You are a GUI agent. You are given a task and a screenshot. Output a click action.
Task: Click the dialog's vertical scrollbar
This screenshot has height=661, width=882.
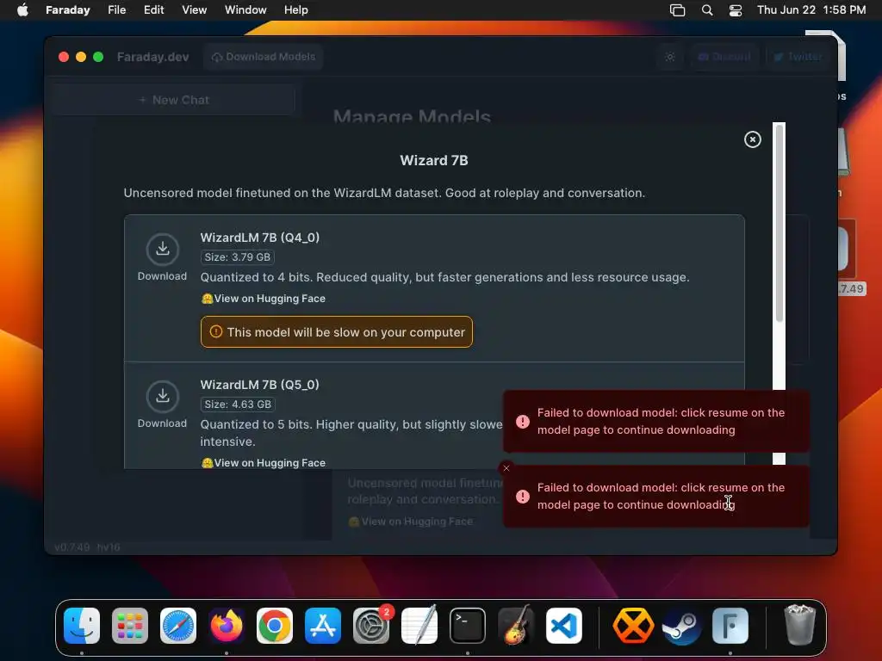779,223
